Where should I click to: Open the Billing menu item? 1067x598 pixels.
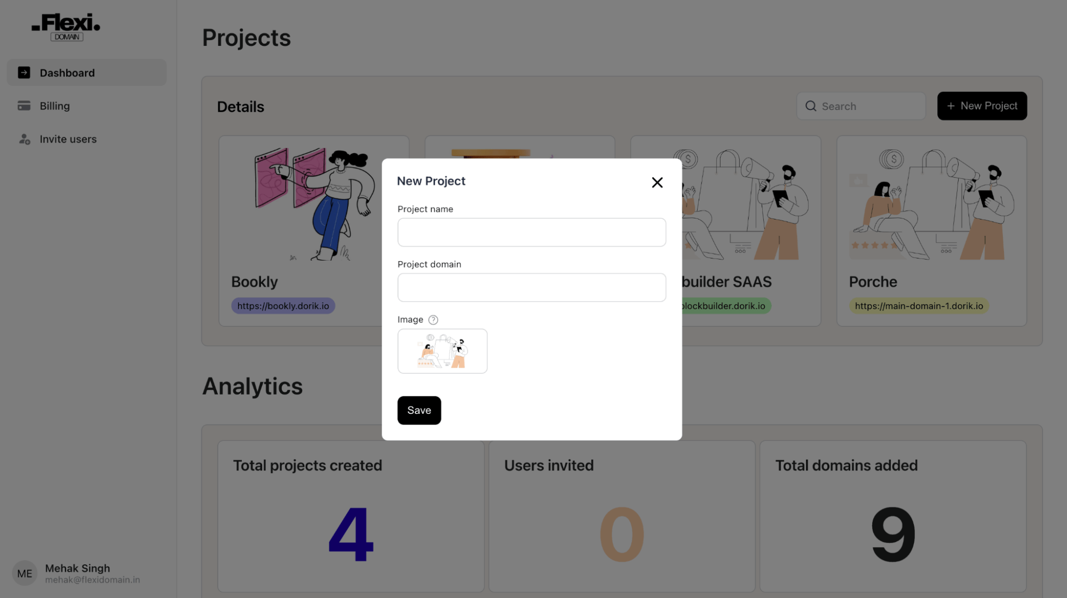[54, 106]
